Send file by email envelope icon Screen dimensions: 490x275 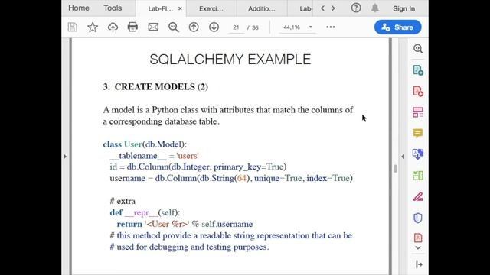coord(153,27)
